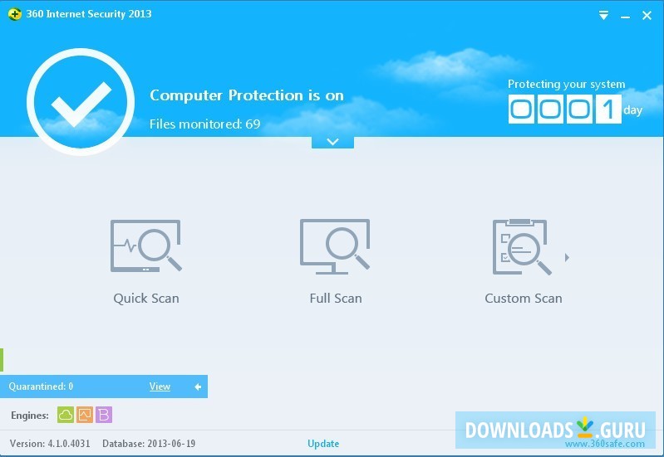Viewport: 664px width, 457px height.
Task: Click the Update link
Action: tap(323, 444)
